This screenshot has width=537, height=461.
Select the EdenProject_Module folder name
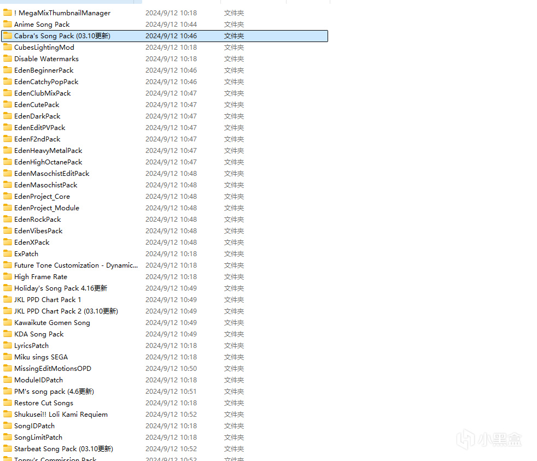point(46,208)
